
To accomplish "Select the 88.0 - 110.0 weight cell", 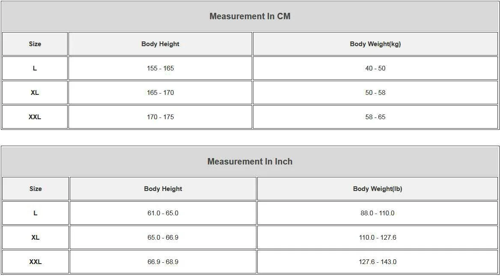I will pyautogui.click(x=378, y=213).
